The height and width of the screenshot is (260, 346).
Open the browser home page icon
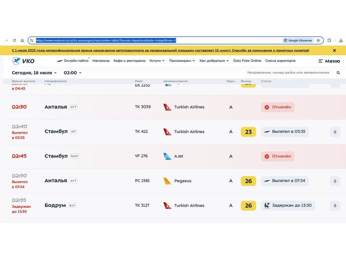click(22, 40)
